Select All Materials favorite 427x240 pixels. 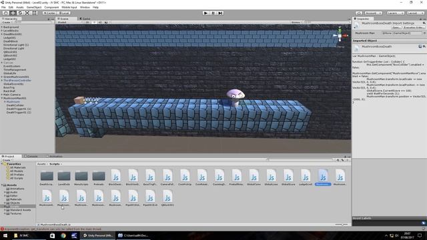click(x=18, y=167)
